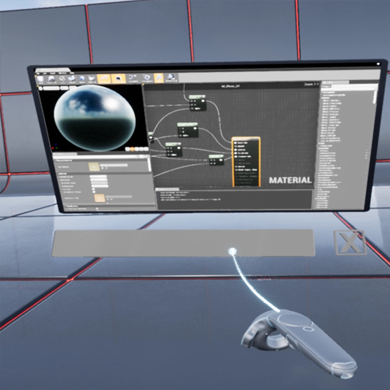This screenshot has width=390, height=390.
Task: Click the Roughness pin on the material node
Action: pyautogui.click(x=236, y=153)
